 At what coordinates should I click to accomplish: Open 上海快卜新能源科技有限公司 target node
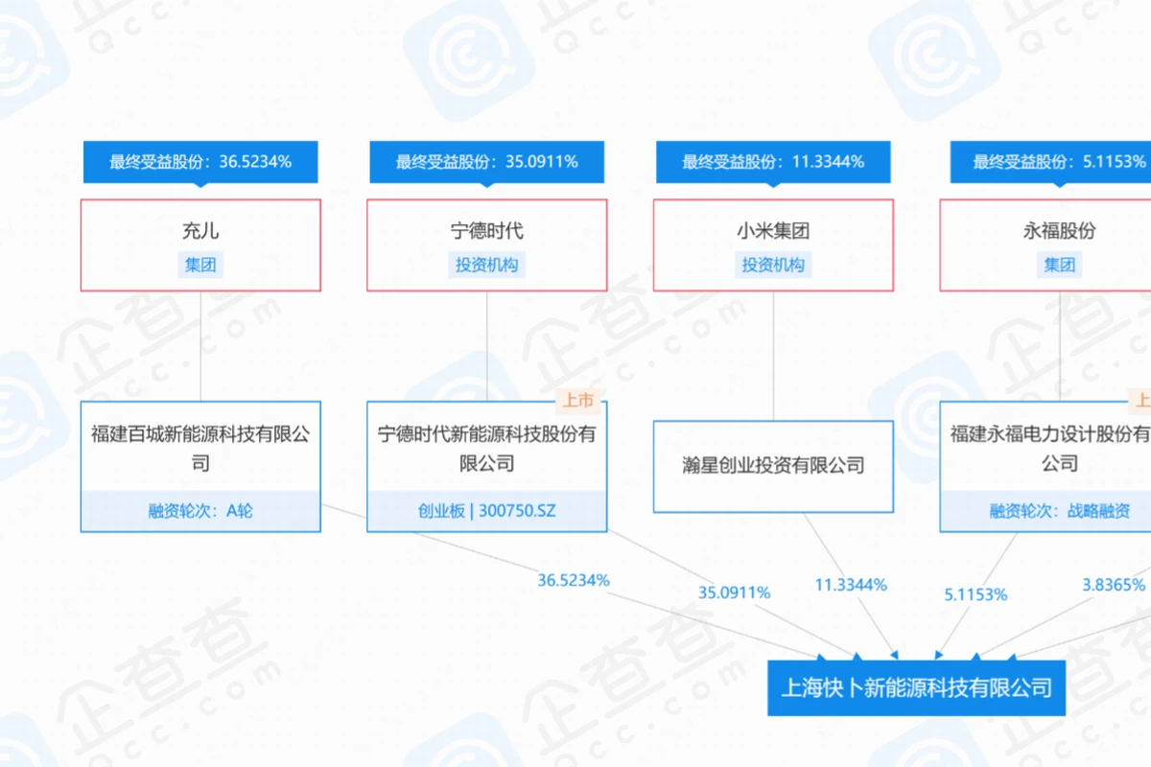click(916, 687)
